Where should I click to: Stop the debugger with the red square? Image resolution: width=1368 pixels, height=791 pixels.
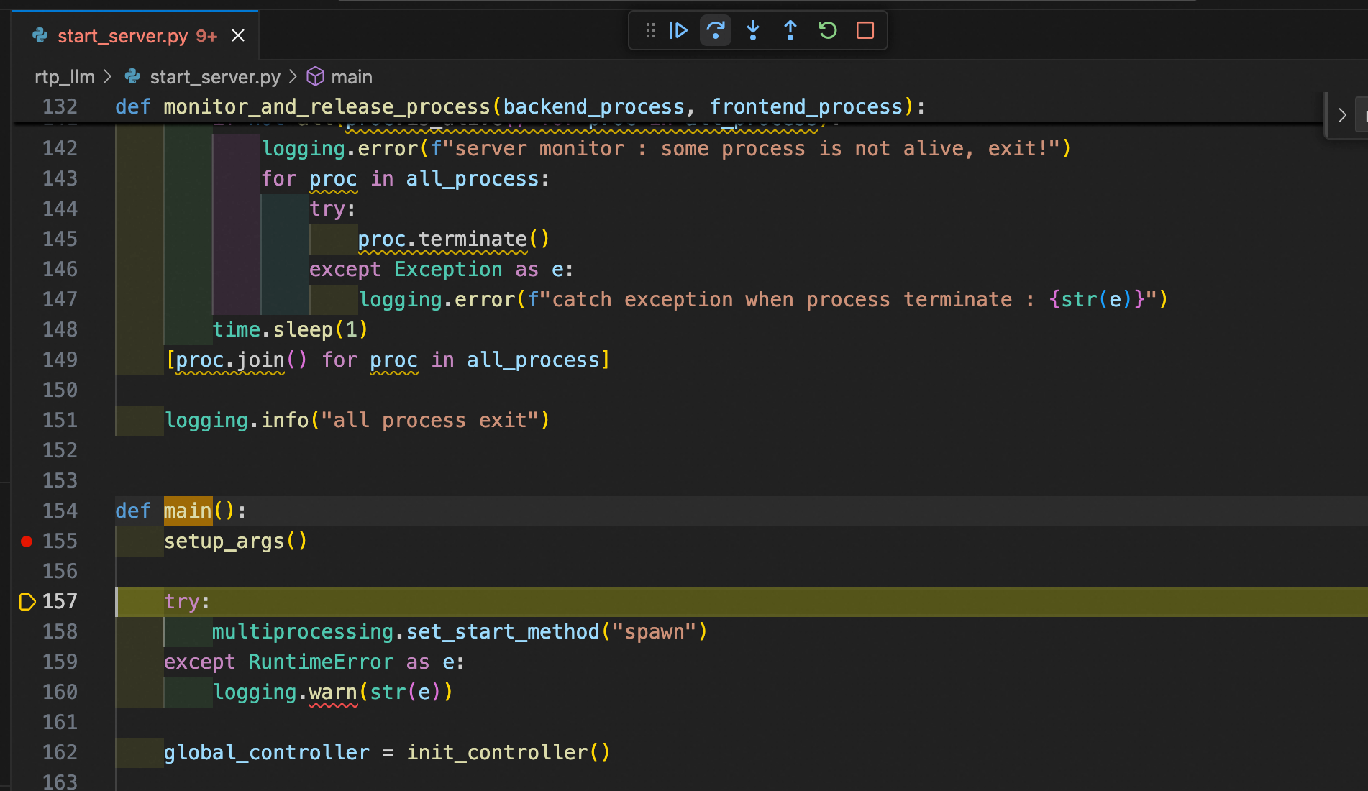click(x=865, y=30)
